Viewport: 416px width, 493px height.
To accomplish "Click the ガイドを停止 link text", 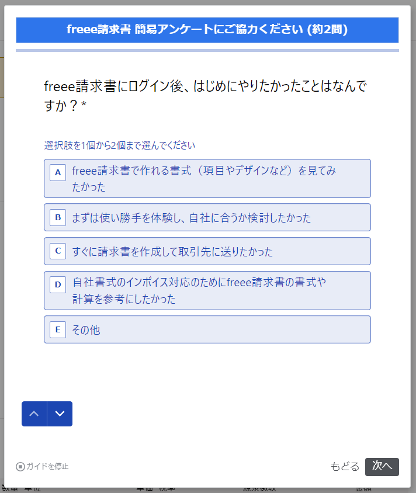I will pyautogui.click(x=47, y=467).
